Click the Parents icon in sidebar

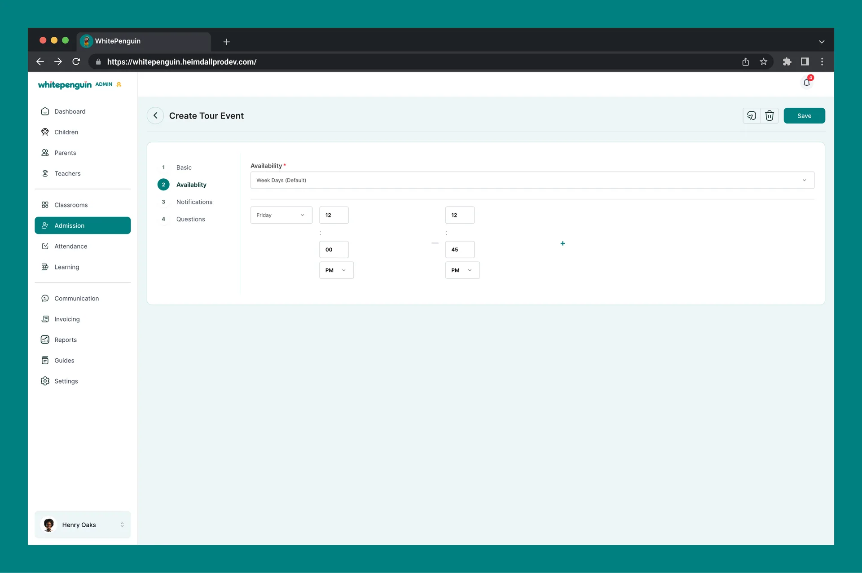click(x=45, y=153)
